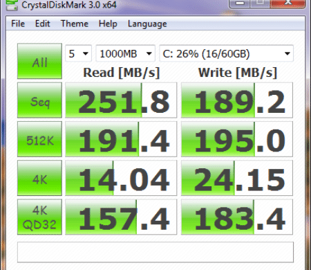The height and width of the screenshot is (270, 311).
Task: Close the CrystalDiskMark window
Action: click(288, 3)
